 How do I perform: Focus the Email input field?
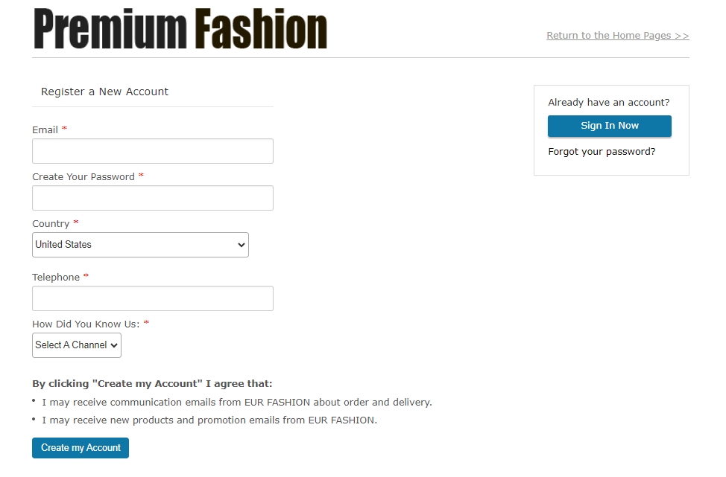153,151
